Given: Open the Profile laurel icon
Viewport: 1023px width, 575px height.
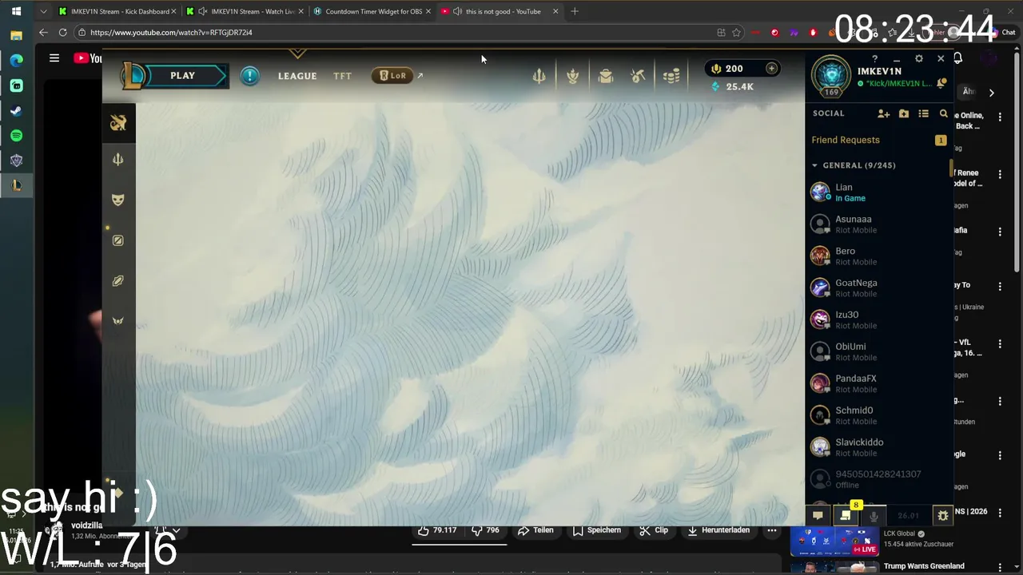Looking at the screenshot, I should [x=572, y=76].
